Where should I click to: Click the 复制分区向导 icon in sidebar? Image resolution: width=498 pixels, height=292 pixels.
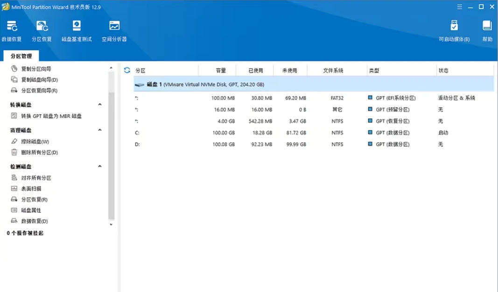click(x=14, y=68)
